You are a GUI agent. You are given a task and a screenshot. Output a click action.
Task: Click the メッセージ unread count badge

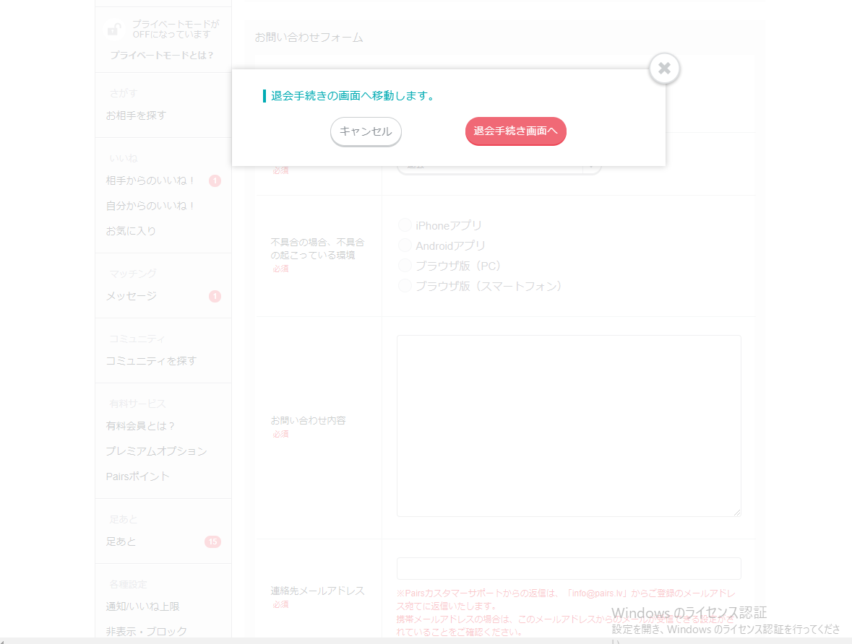pos(215,296)
